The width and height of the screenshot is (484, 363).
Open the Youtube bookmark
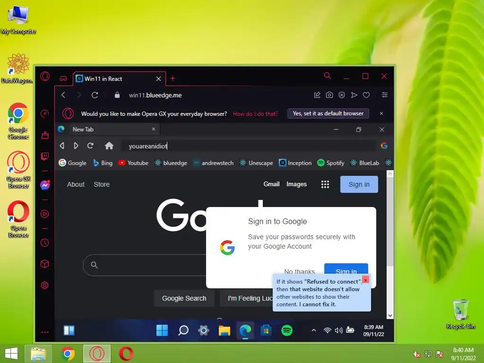tap(133, 163)
